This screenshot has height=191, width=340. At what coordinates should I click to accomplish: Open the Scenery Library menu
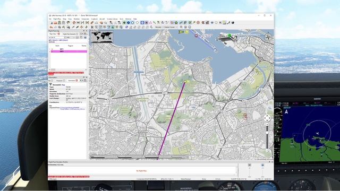coord(112,19)
